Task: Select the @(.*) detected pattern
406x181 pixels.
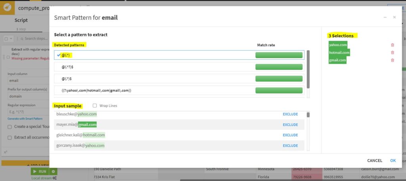Action: click(179, 55)
